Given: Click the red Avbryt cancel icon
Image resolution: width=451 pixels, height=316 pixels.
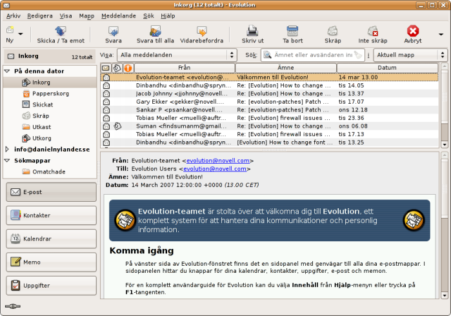Looking at the screenshot, I should (x=413, y=31).
